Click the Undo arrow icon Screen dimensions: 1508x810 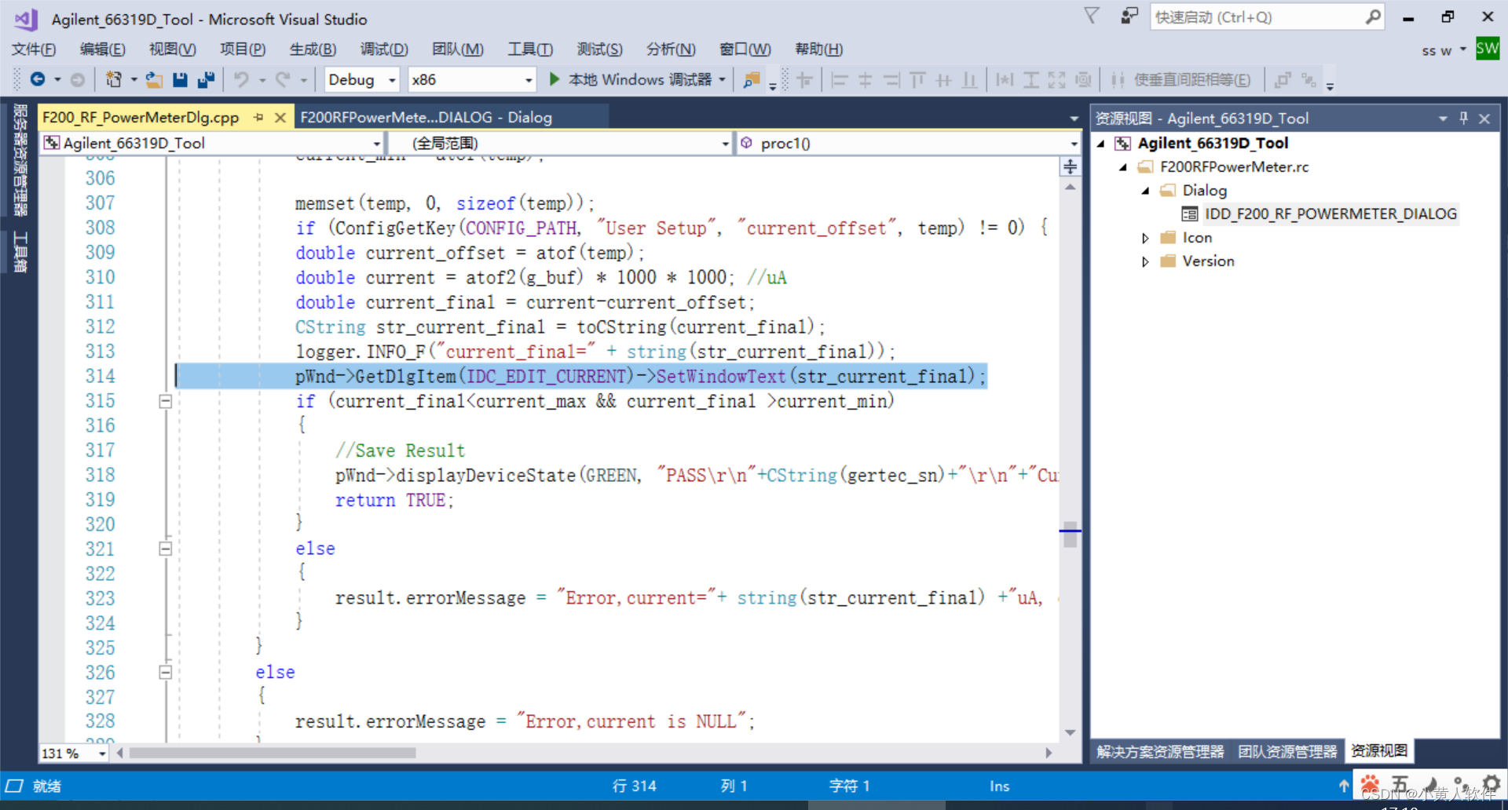tap(241, 79)
